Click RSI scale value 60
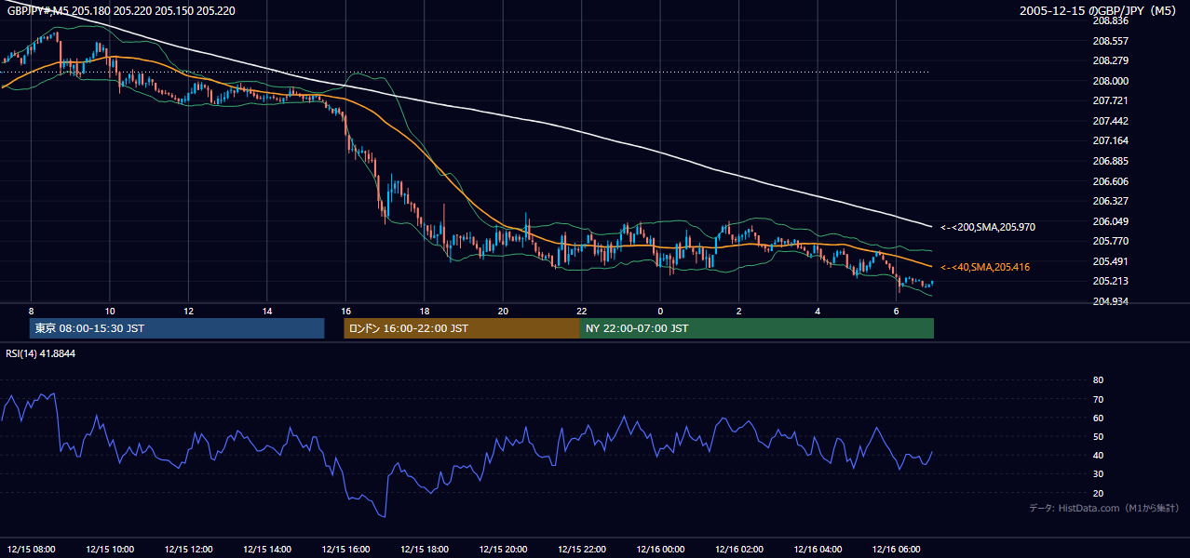This screenshot has height=558, width=1190. click(1098, 418)
